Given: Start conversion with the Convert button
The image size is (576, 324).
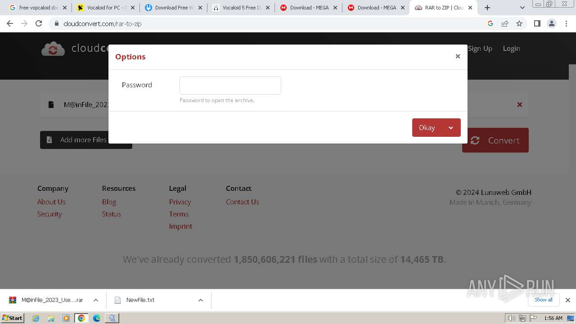Looking at the screenshot, I should coord(495,140).
